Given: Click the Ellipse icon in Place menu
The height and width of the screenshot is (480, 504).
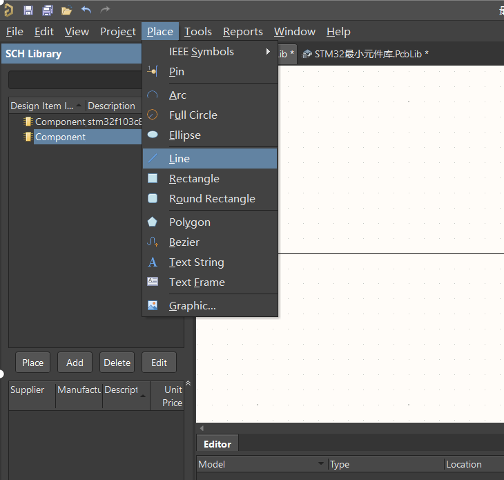Looking at the screenshot, I should tap(153, 135).
